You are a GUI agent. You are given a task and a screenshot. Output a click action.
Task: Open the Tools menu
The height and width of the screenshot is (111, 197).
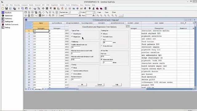(68, 5)
